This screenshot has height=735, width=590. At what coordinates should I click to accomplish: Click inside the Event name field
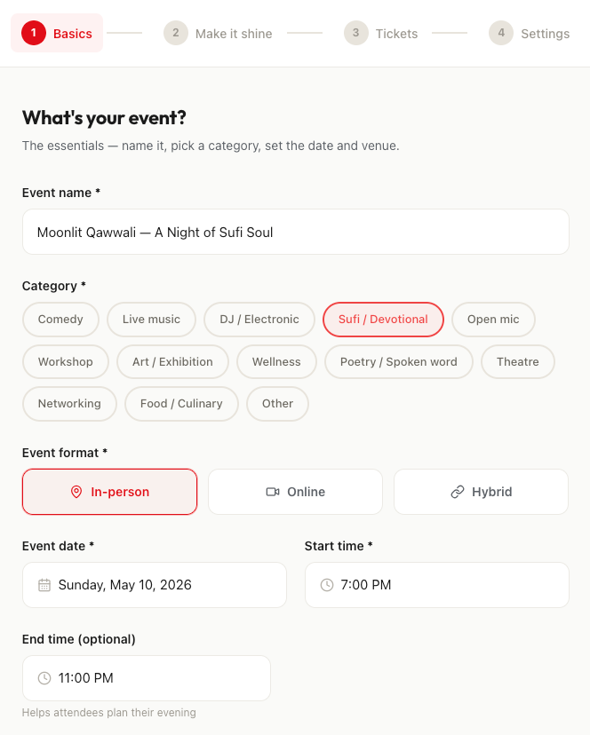[x=295, y=231]
